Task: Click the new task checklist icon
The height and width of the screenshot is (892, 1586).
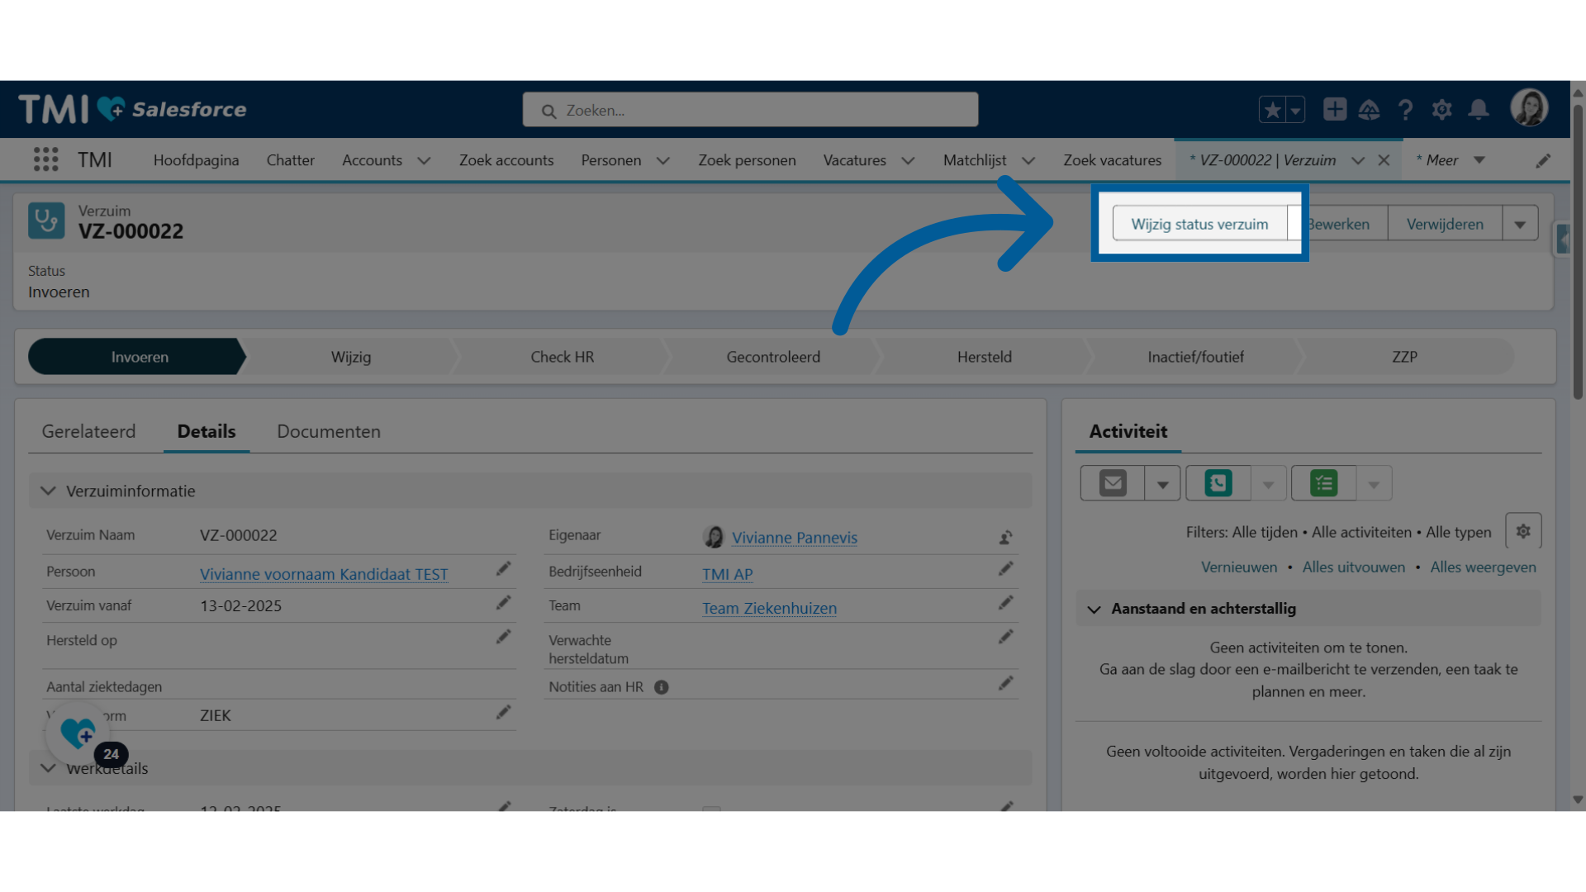Action: [x=1324, y=483]
